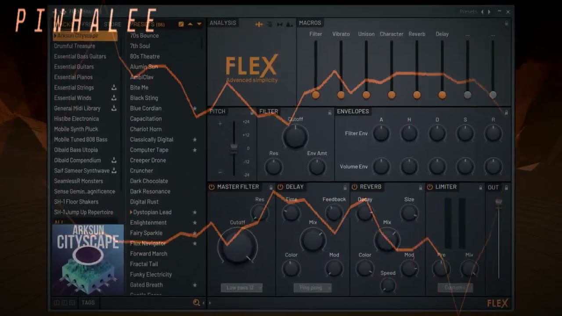
Task: Click the Filter Res knob
Action: pos(274,166)
